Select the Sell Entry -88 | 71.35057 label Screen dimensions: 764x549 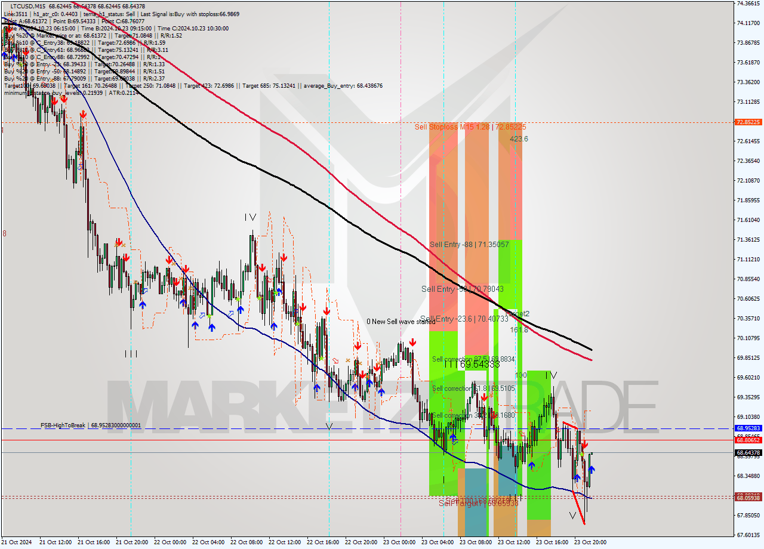[x=469, y=245]
